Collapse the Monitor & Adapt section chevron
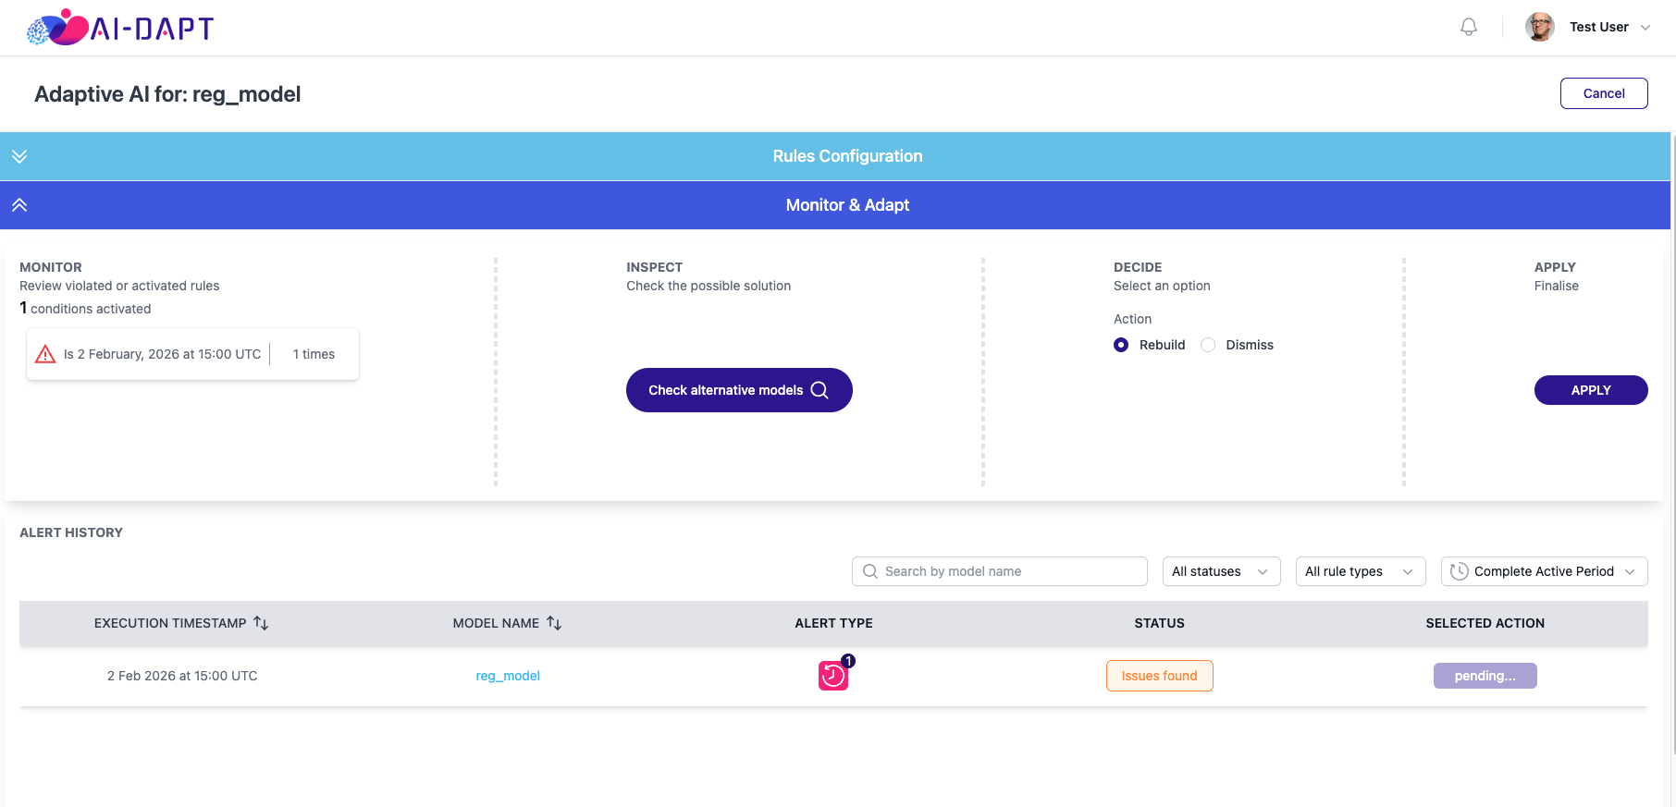This screenshot has height=807, width=1676. [x=19, y=205]
